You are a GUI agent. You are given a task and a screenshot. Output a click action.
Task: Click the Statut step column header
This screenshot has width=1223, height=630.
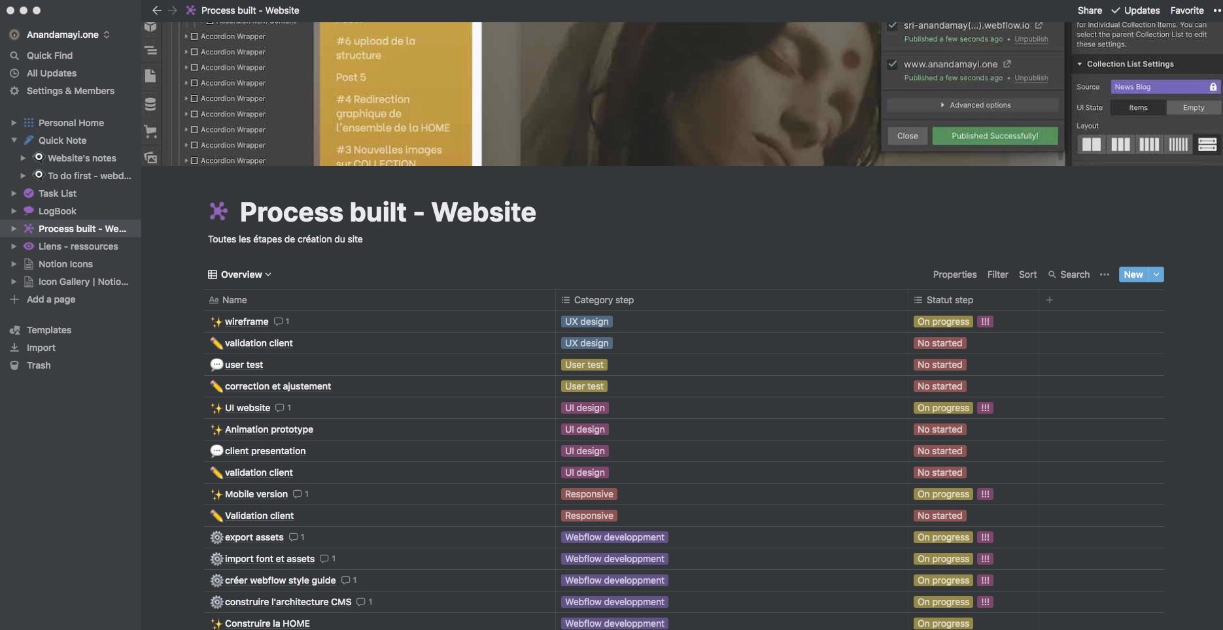[x=973, y=300]
